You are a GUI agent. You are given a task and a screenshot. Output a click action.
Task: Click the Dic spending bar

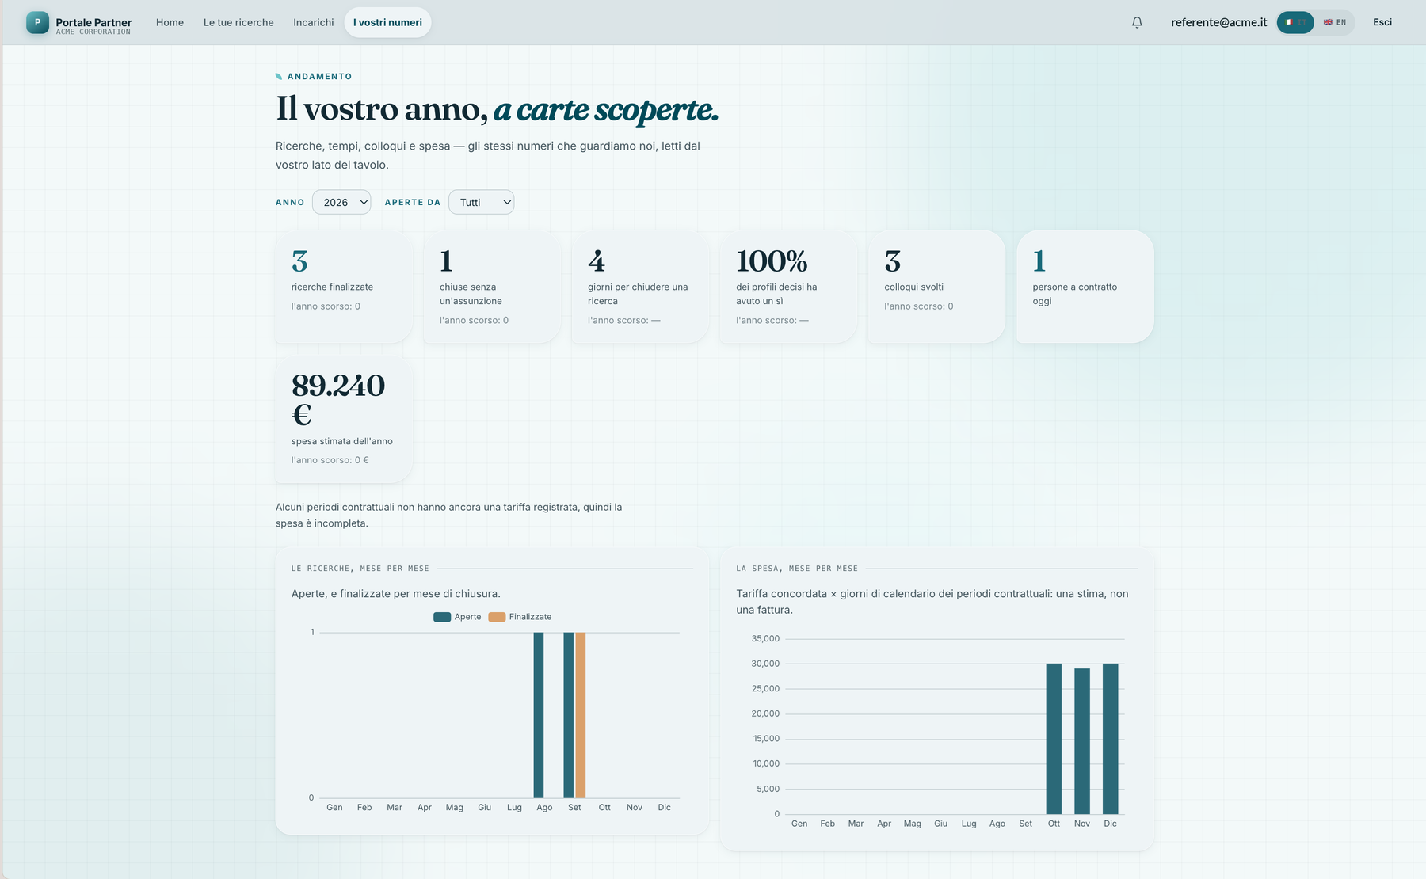click(x=1111, y=739)
